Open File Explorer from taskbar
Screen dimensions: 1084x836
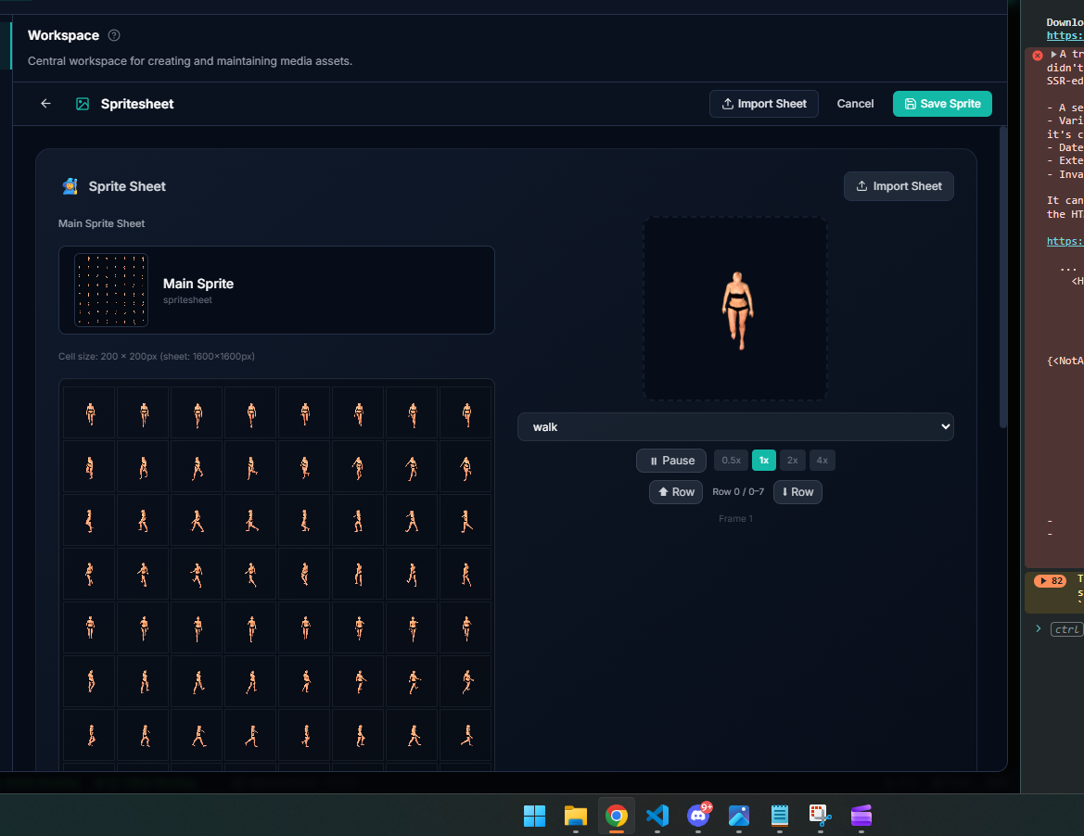click(x=575, y=816)
